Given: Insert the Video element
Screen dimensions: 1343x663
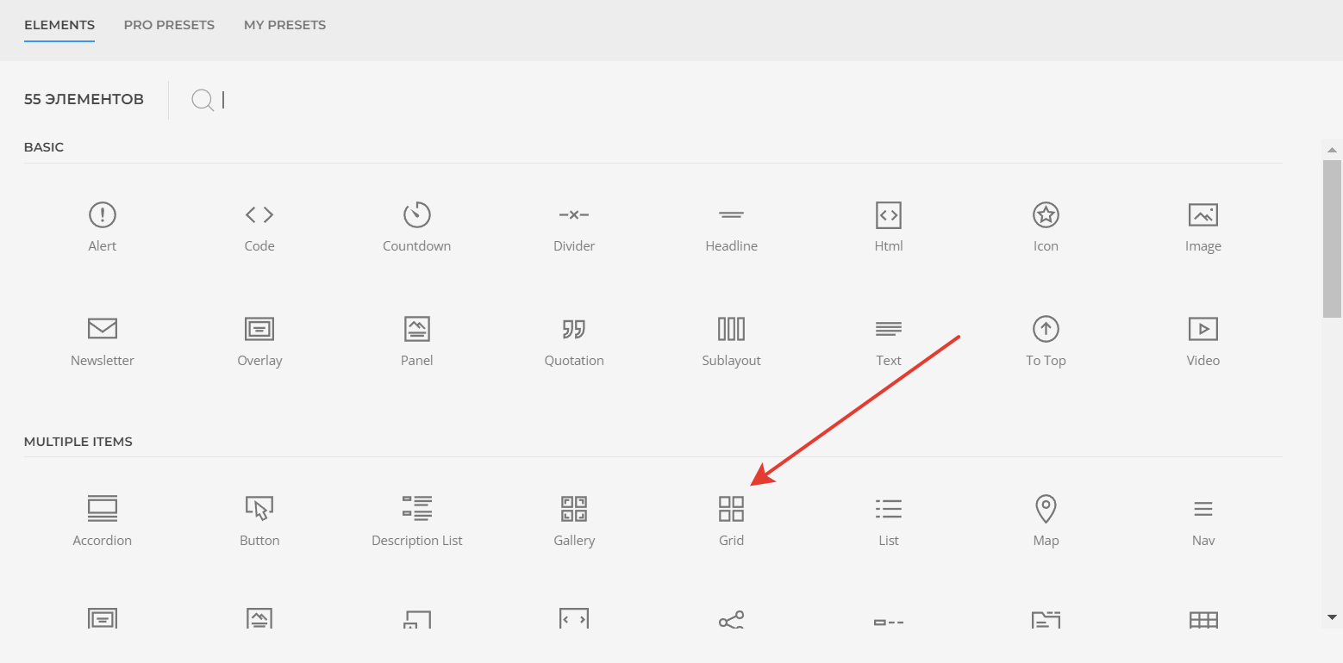Looking at the screenshot, I should point(1203,342).
